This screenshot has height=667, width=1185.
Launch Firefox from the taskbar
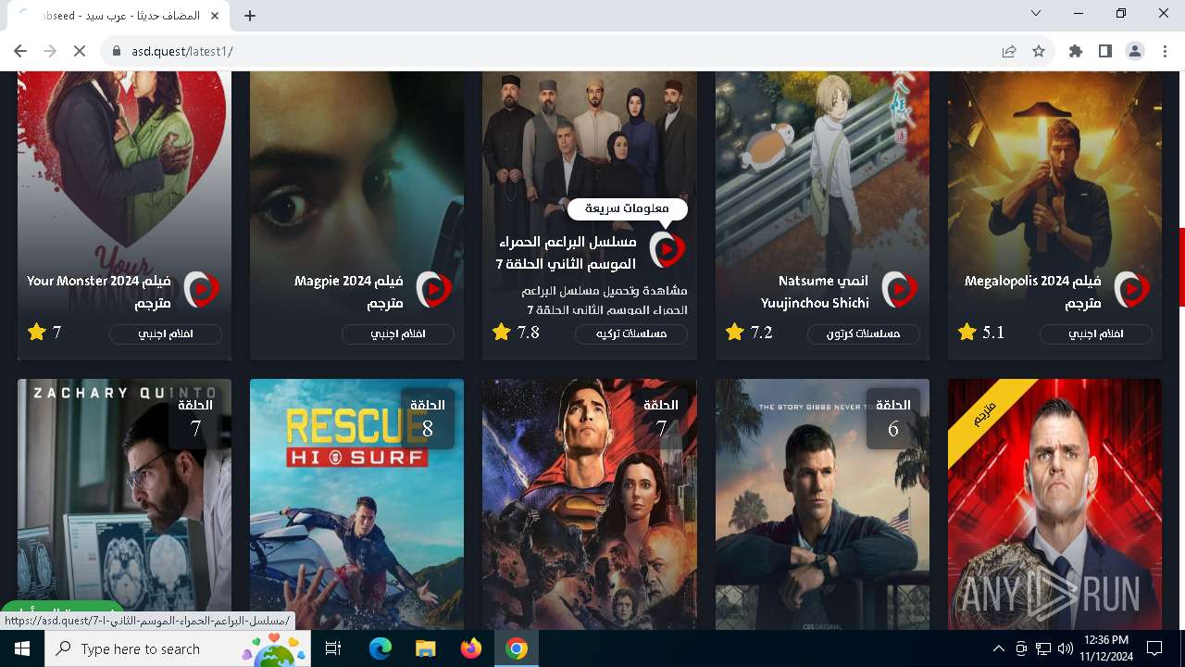[470, 648]
